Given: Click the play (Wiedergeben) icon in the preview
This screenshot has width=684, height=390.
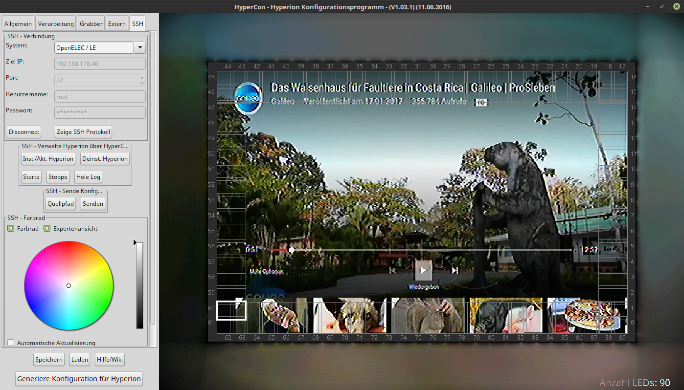Looking at the screenshot, I should 423,270.
